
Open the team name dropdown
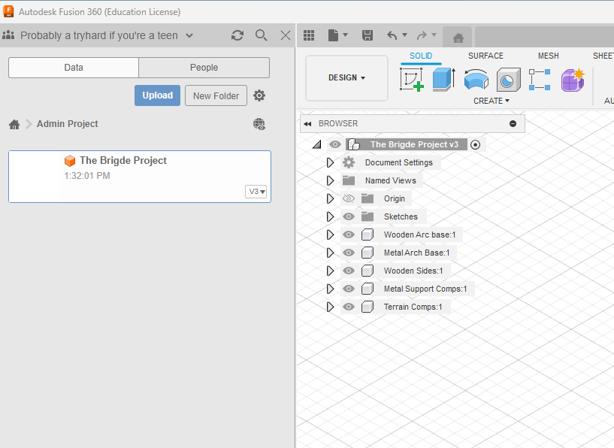189,35
